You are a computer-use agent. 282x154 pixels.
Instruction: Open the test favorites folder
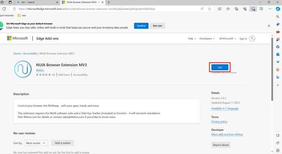[22, 16]
